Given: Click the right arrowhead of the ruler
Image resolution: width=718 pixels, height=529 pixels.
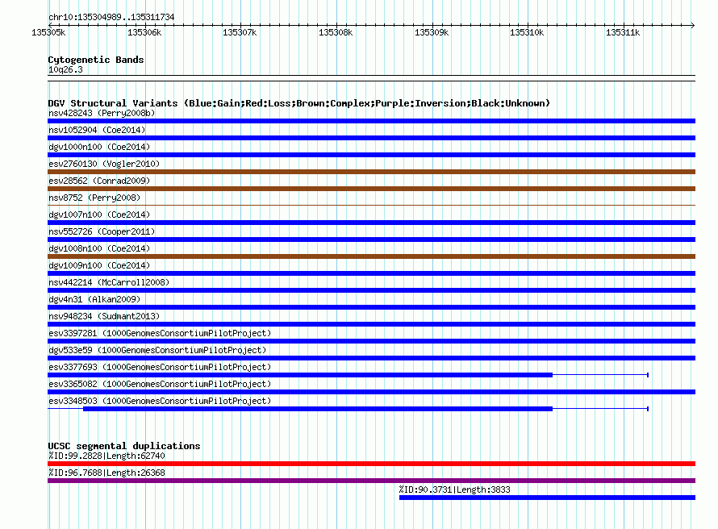Looking at the screenshot, I should click(693, 25).
